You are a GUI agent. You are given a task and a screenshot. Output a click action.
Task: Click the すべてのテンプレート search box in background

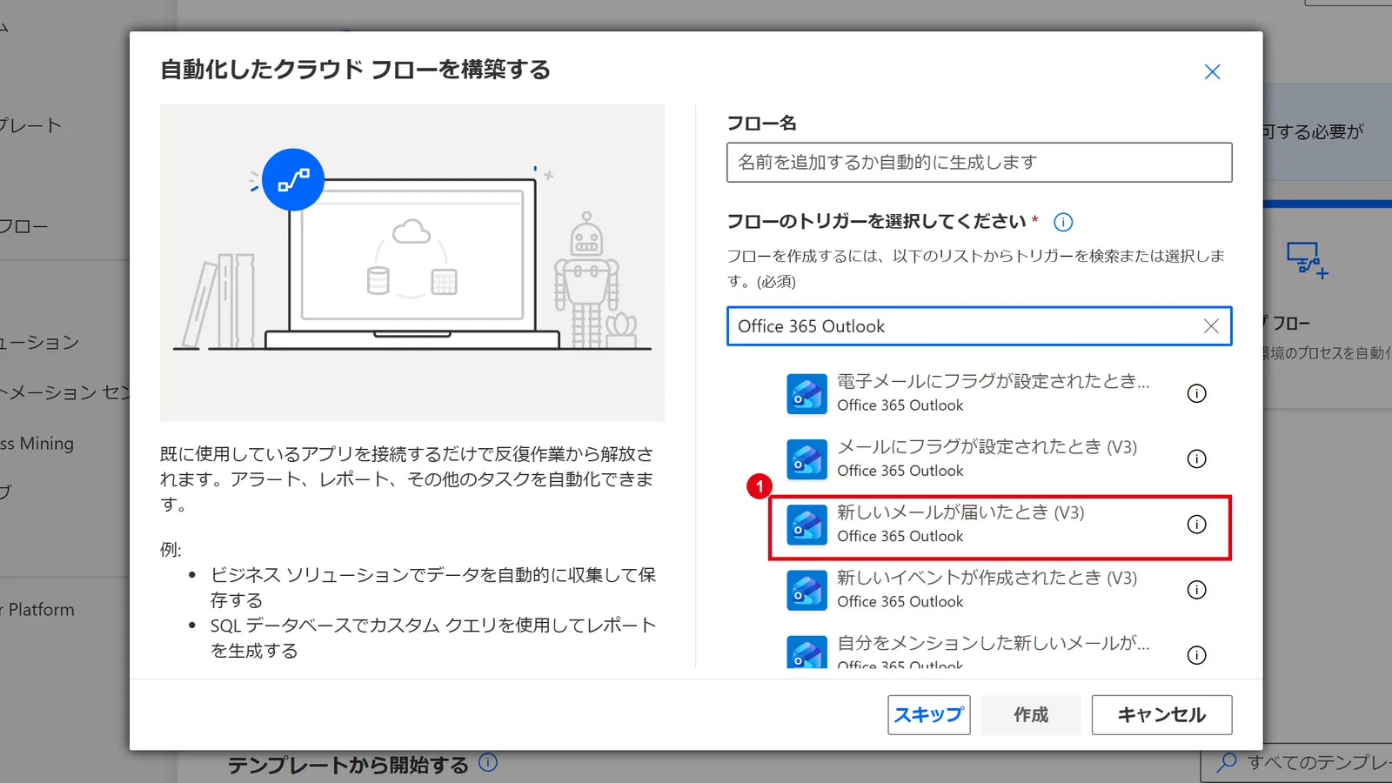[x=1296, y=764]
